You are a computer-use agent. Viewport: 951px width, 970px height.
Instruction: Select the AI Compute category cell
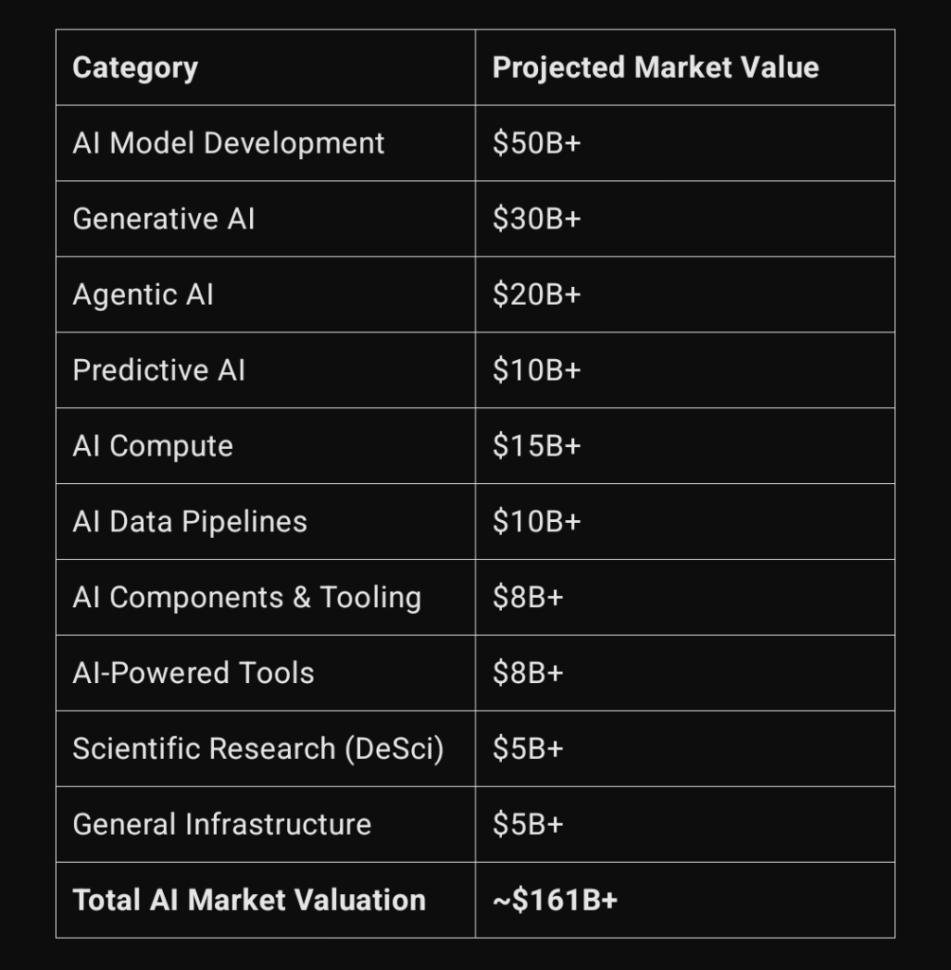153,446
